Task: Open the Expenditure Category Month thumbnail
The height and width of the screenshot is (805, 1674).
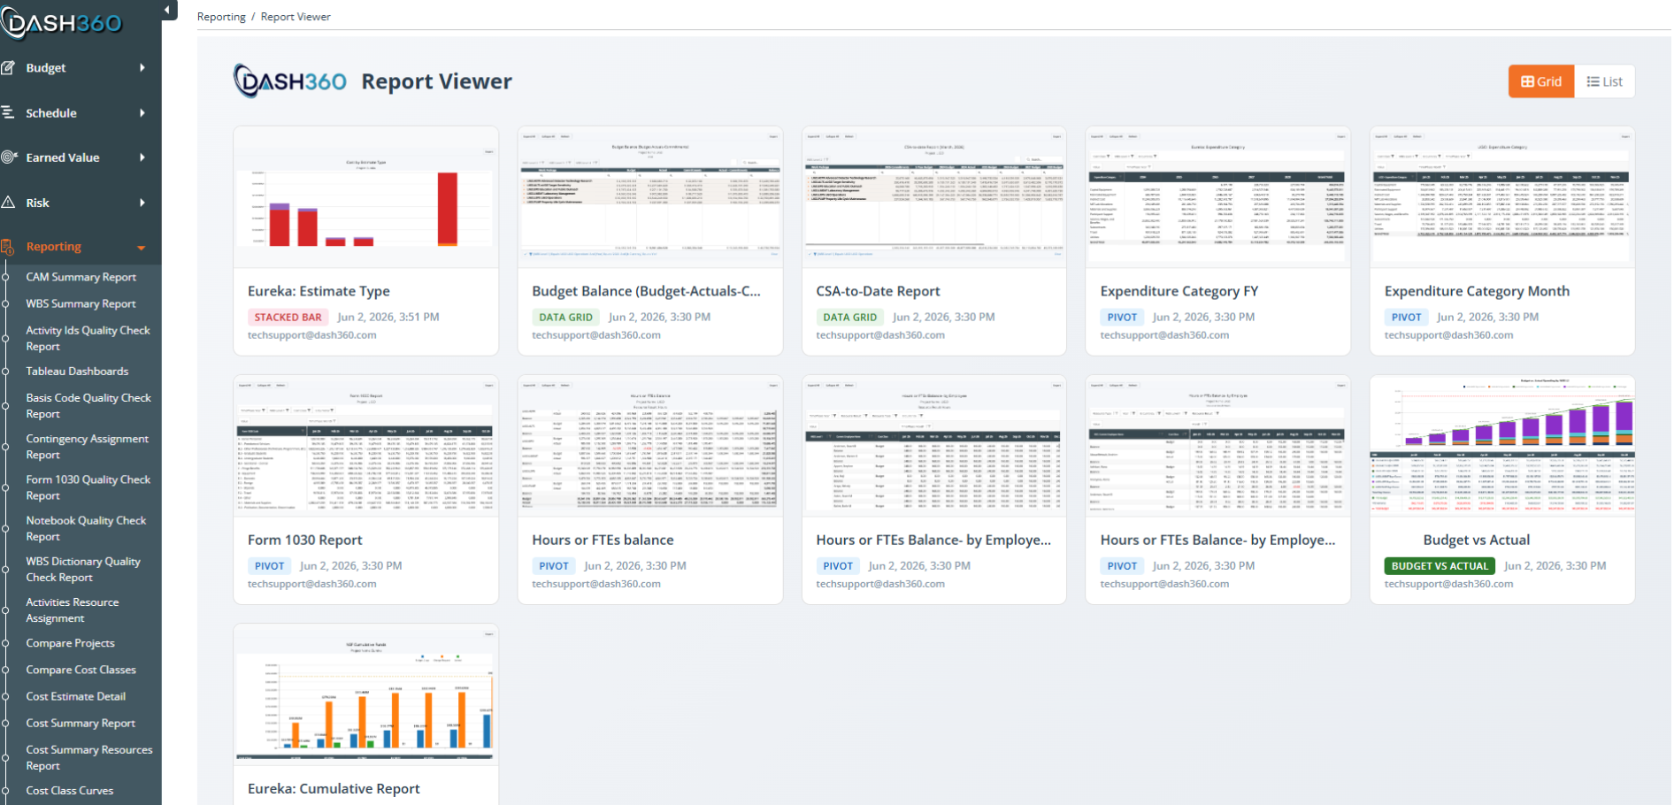Action: pyautogui.click(x=1502, y=197)
